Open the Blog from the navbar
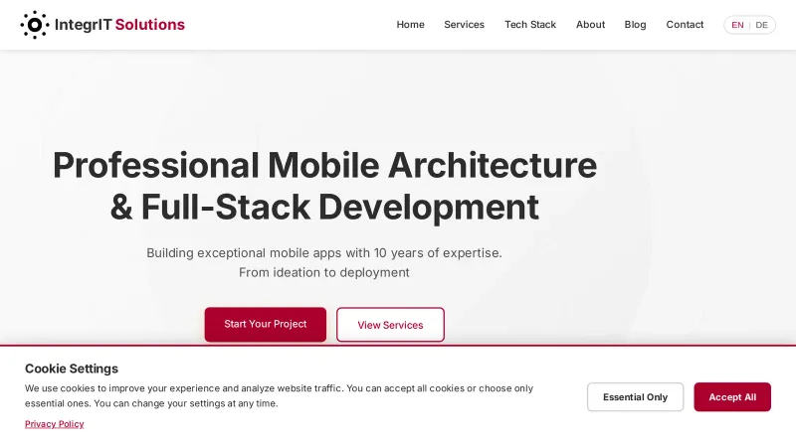Screen dimensions: 796x447 pos(635,25)
